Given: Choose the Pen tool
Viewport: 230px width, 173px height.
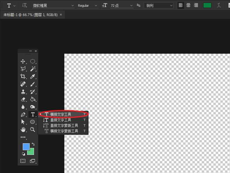Looking at the screenshot, I should 23,114.
